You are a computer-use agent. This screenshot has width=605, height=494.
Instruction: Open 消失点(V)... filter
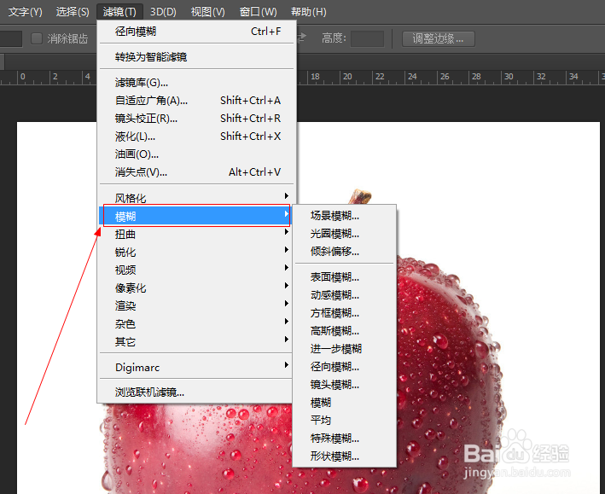pyautogui.click(x=197, y=171)
